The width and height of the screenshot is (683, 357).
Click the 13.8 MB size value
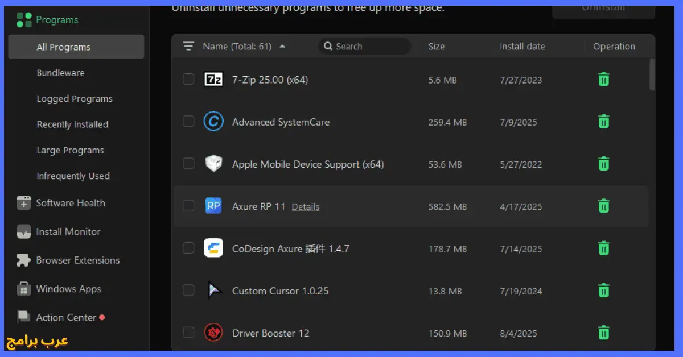445,291
